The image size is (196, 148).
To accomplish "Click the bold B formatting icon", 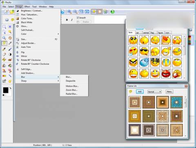I will (67, 20).
